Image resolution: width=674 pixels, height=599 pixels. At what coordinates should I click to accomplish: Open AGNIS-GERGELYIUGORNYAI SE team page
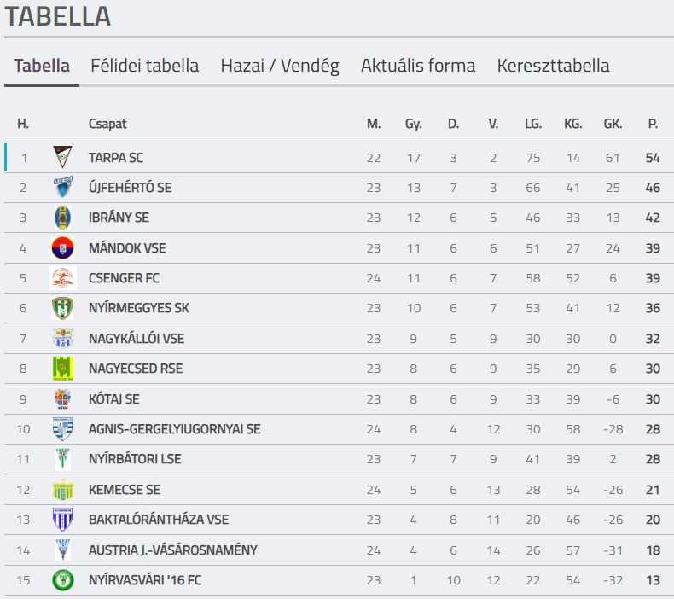[x=175, y=429]
